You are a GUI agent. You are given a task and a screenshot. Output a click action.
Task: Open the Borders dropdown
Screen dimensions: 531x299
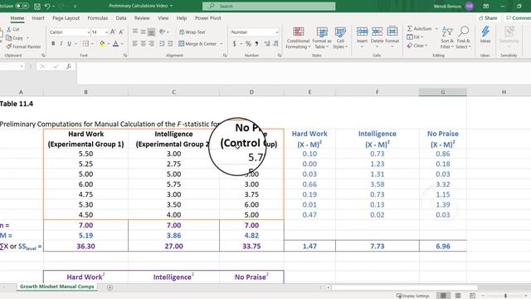coord(92,44)
